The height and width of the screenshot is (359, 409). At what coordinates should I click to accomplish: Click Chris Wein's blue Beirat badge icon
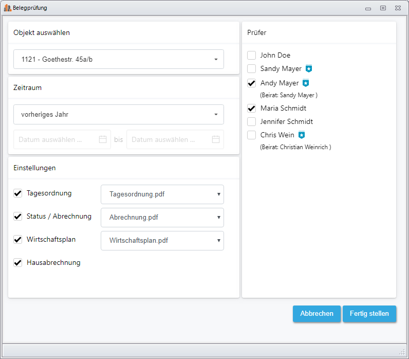coord(302,135)
